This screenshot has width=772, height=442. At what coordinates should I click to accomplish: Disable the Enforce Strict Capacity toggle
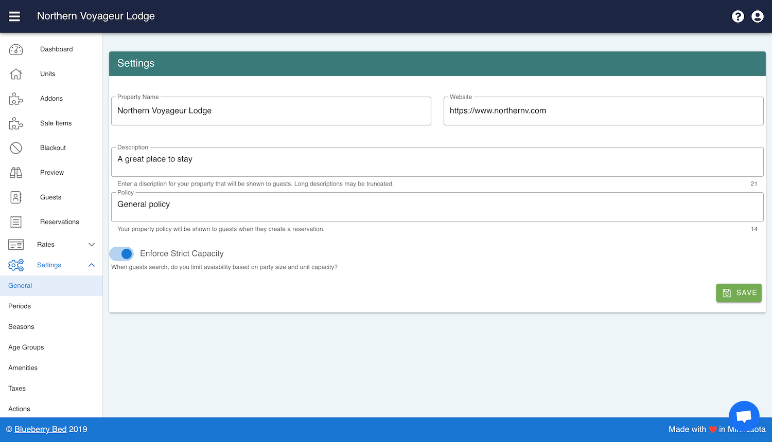click(122, 254)
